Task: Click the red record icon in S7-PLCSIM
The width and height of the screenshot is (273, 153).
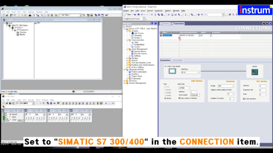Action: [3, 107]
